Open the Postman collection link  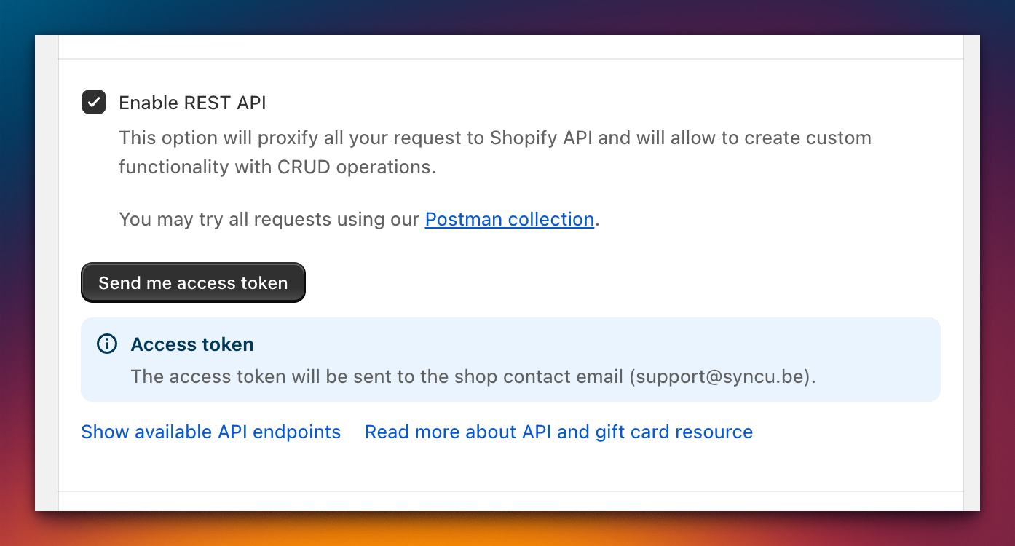(x=509, y=218)
